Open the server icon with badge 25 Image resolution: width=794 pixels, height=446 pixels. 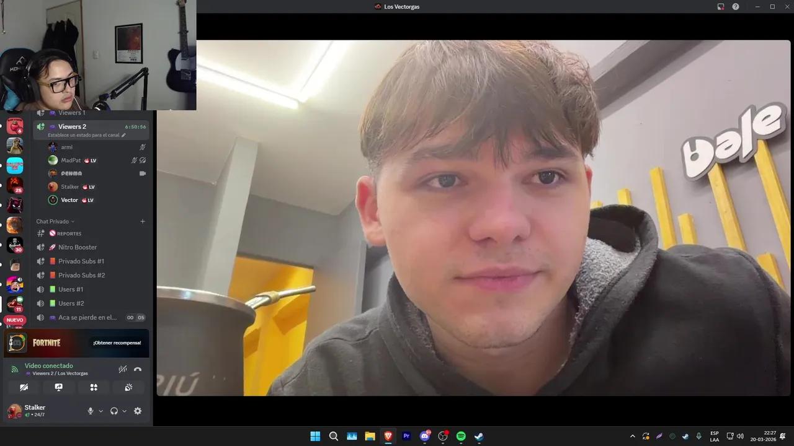(x=15, y=185)
